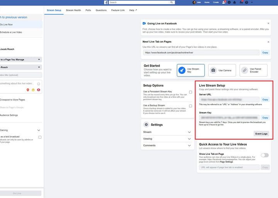
Task: Expand the Viewing settings section
Action: click(167, 139)
